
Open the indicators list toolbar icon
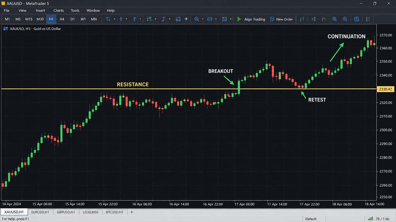pyautogui.click(x=149, y=19)
